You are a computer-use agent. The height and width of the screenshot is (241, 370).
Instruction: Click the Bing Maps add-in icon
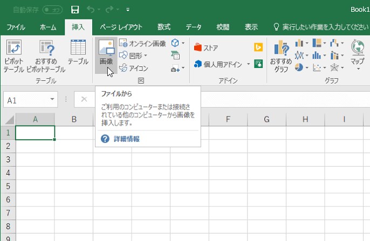258,47
